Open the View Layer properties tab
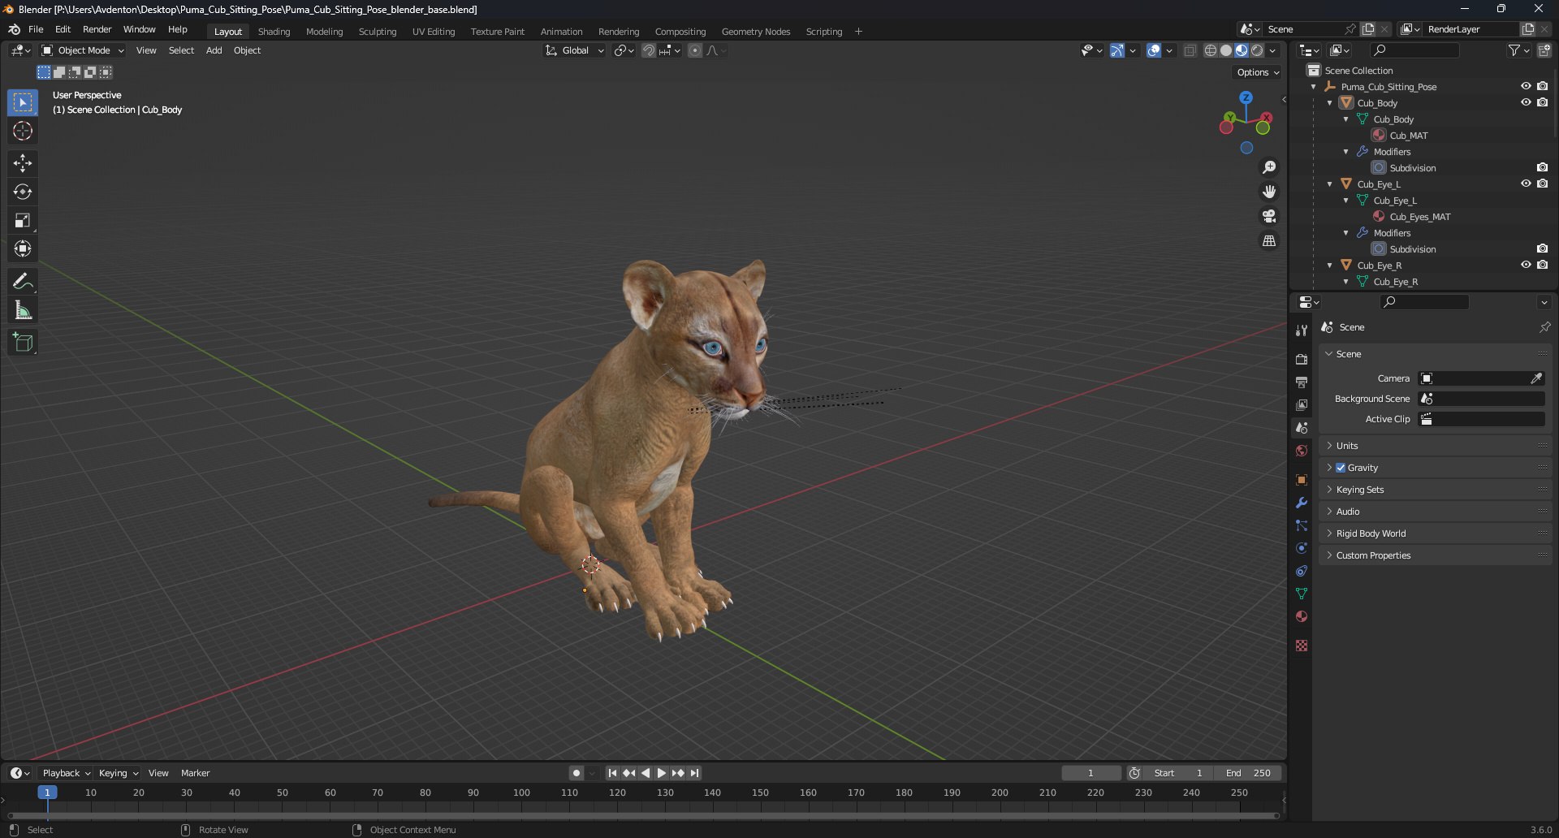The width and height of the screenshot is (1559, 838). (1302, 404)
